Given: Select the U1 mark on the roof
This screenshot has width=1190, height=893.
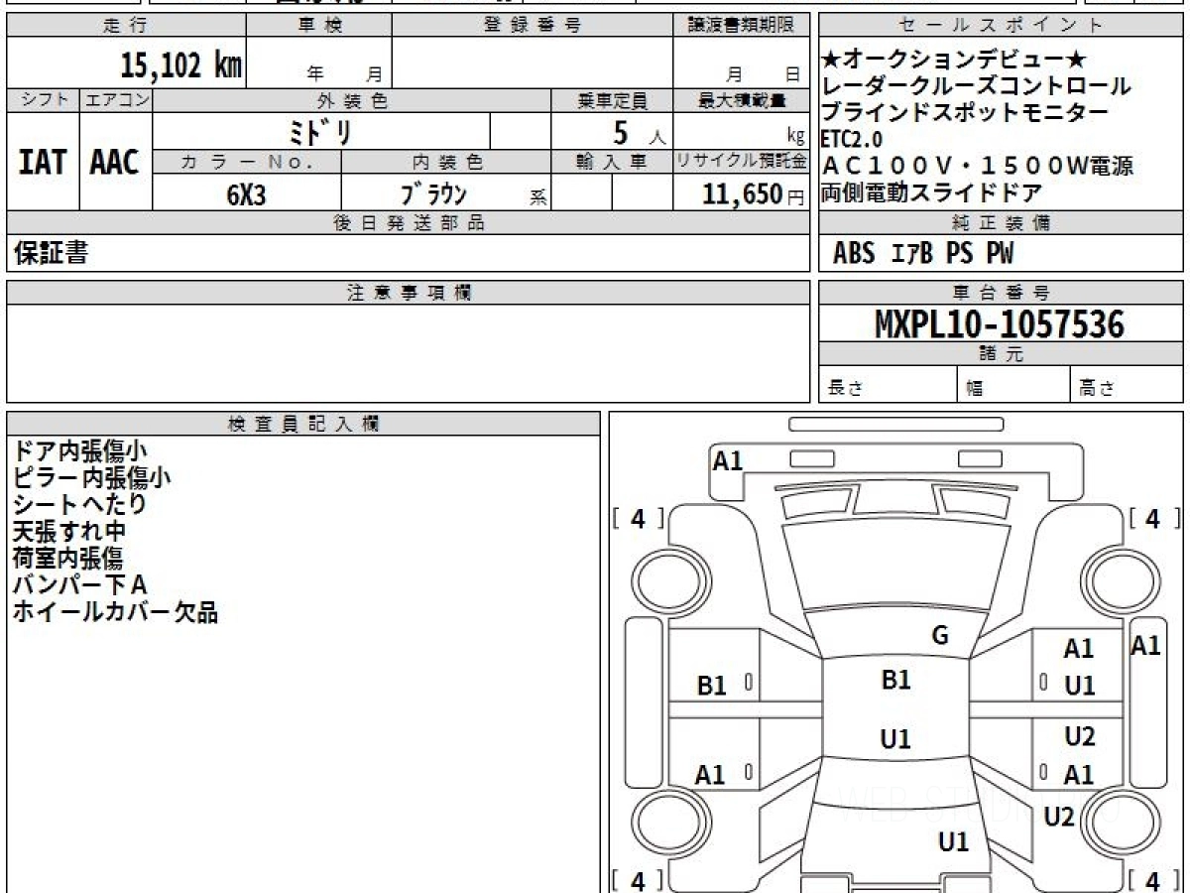Looking at the screenshot, I should pyautogui.click(x=895, y=739).
